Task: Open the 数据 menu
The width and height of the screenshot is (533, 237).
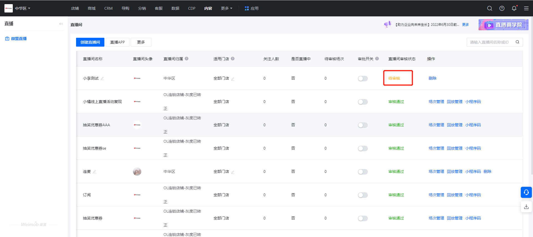Action: 175,8
